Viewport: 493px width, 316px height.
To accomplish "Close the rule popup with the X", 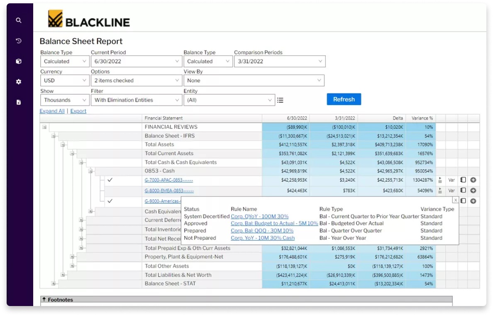I will pyautogui.click(x=455, y=200).
